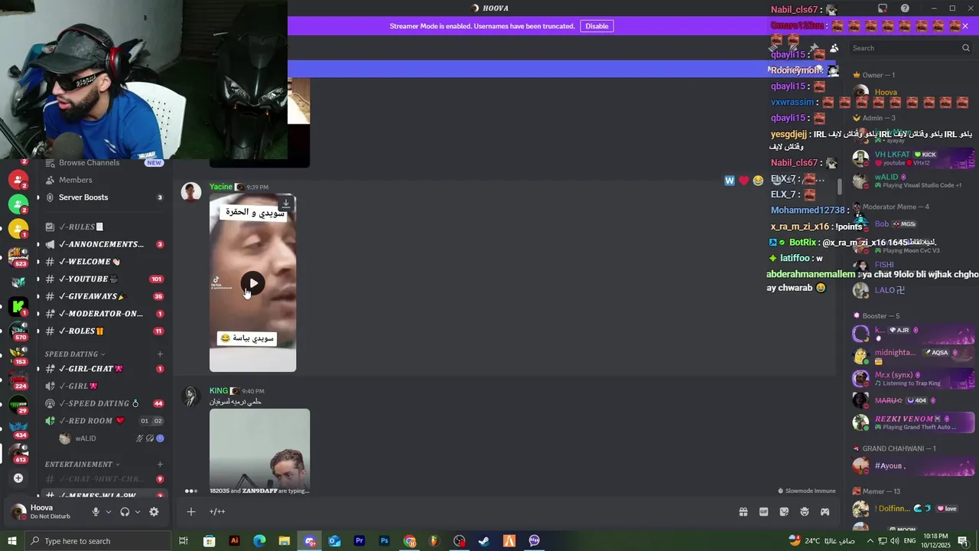Open Steam from the taskbar
Viewport: 979px width, 551px height.
pyautogui.click(x=484, y=541)
